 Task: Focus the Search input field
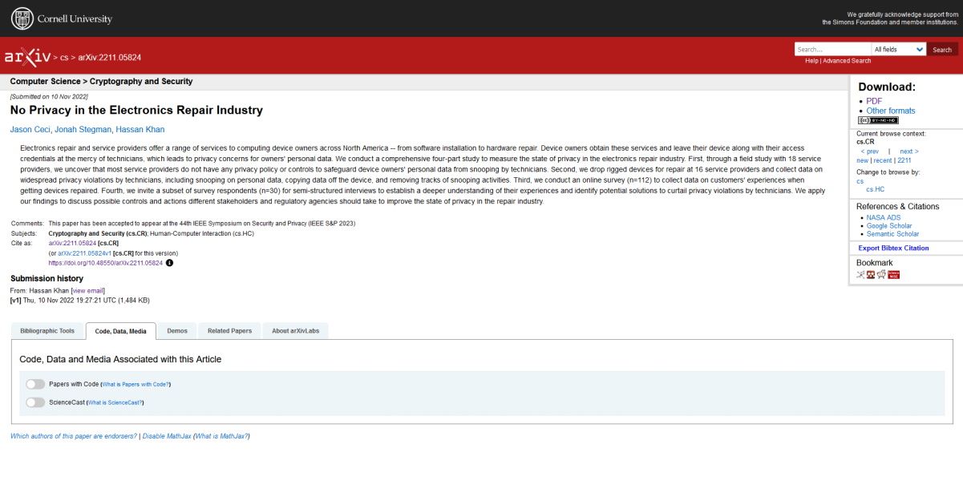(832, 50)
